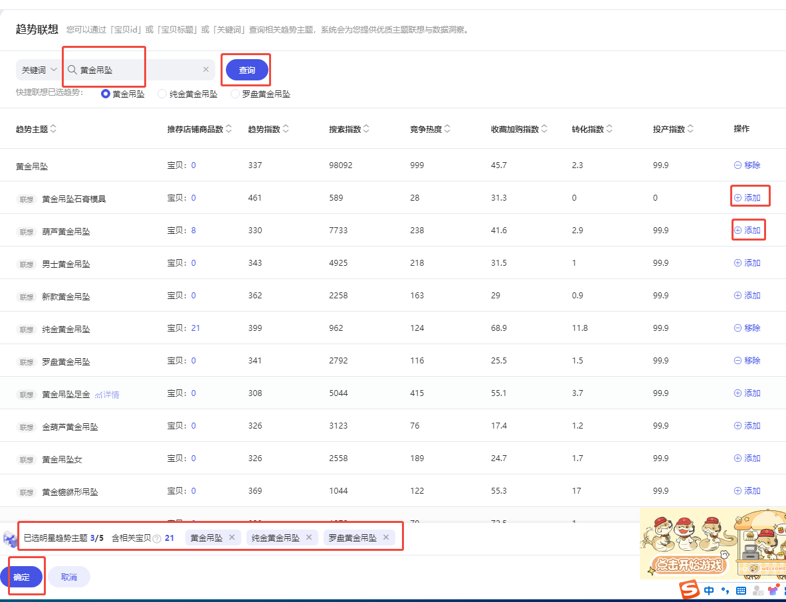Image resolution: width=786 pixels, height=602 pixels.
Task: Select the 黄金吊坠 radio option
Action: [x=106, y=94]
